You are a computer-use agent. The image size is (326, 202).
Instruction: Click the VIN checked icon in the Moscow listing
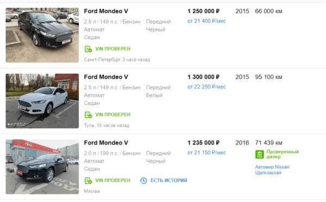88,181
